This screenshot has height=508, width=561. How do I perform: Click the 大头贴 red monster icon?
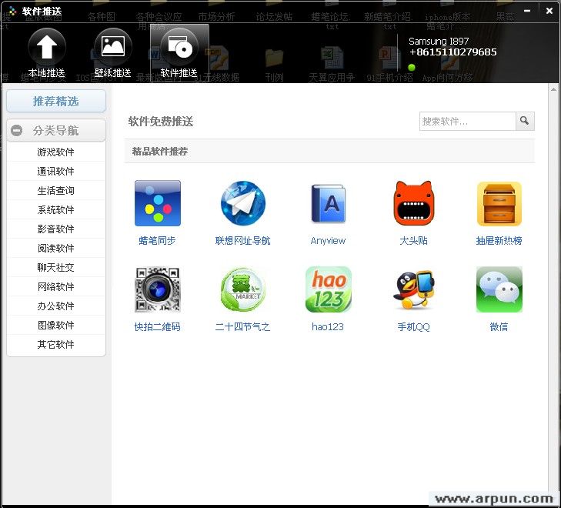(x=414, y=203)
